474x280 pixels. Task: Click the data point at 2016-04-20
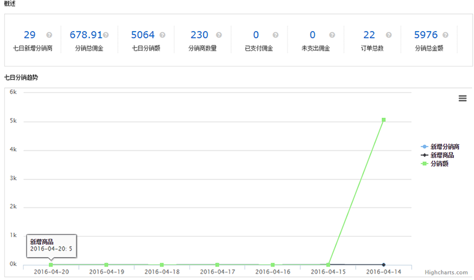(x=51, y=265)
